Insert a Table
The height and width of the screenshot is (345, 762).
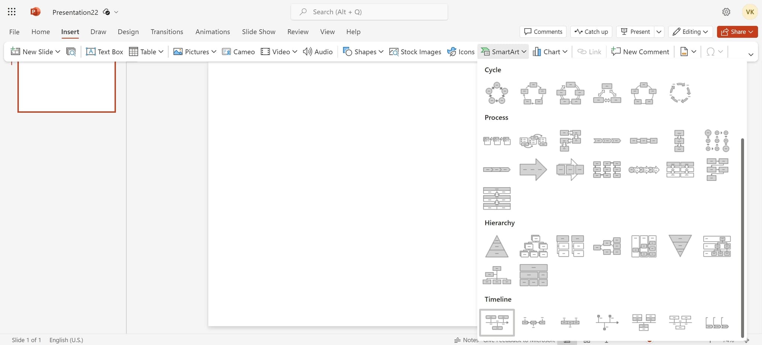(146, 51)
